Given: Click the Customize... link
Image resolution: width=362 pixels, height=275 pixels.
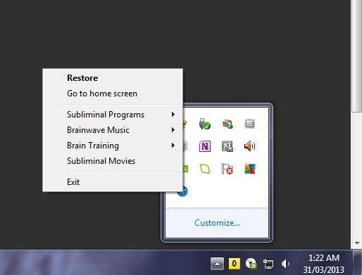Looking at the screenshot, I should click(217, 223).
